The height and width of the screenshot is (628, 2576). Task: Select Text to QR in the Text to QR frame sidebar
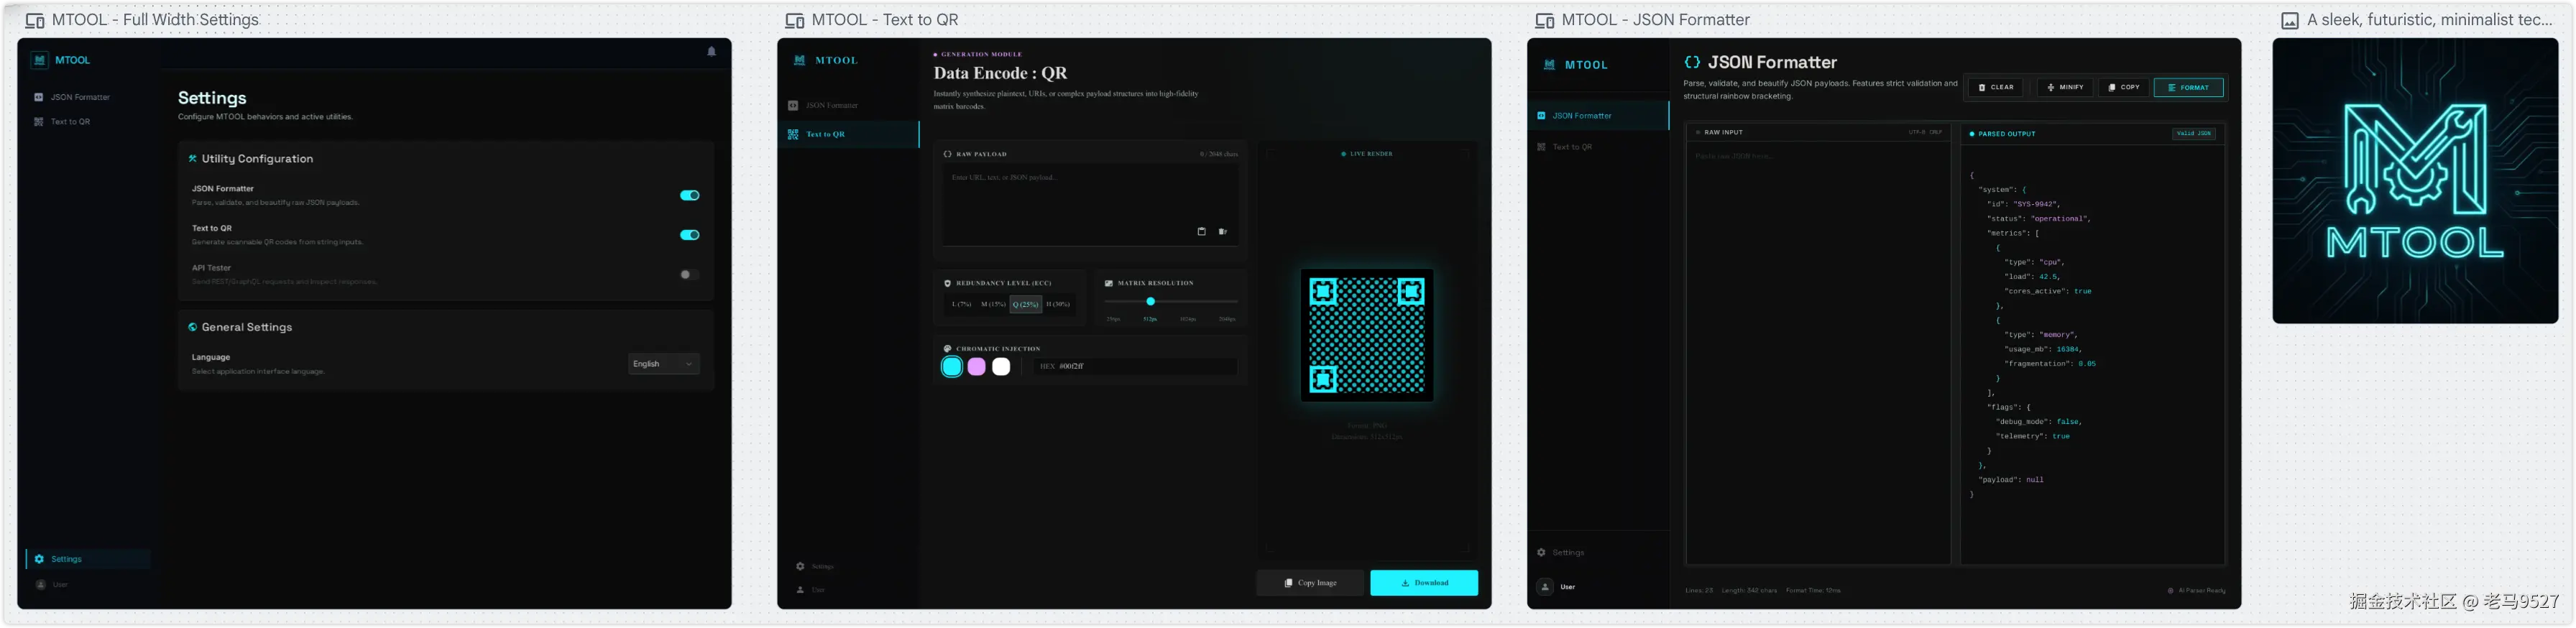pyautogui.click(x=849, y=134)
